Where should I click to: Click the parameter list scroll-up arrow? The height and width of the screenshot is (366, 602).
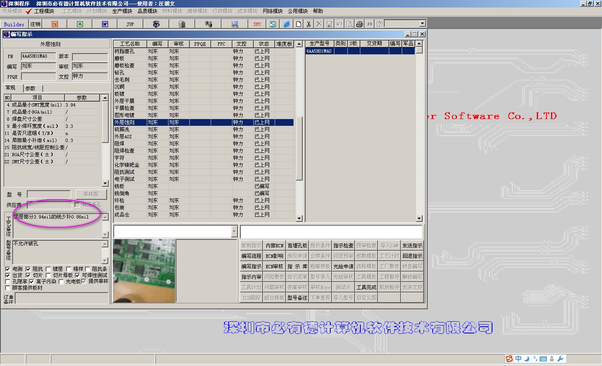(x=105, y=98)
